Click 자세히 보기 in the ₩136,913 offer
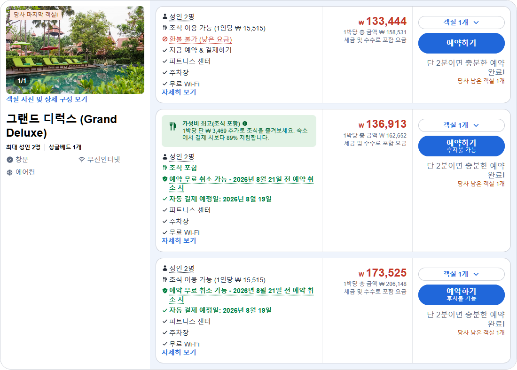 point(179,240)
